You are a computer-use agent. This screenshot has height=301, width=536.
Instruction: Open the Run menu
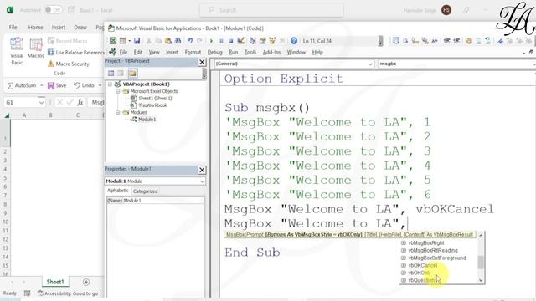(x=234, y=52)
